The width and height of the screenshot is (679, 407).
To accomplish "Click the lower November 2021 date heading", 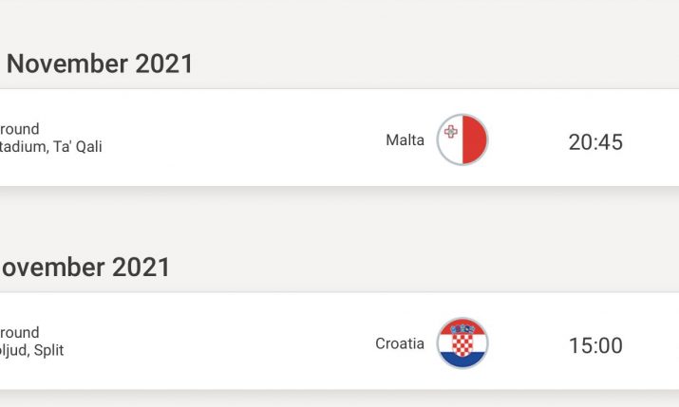I will click(85, 267).
